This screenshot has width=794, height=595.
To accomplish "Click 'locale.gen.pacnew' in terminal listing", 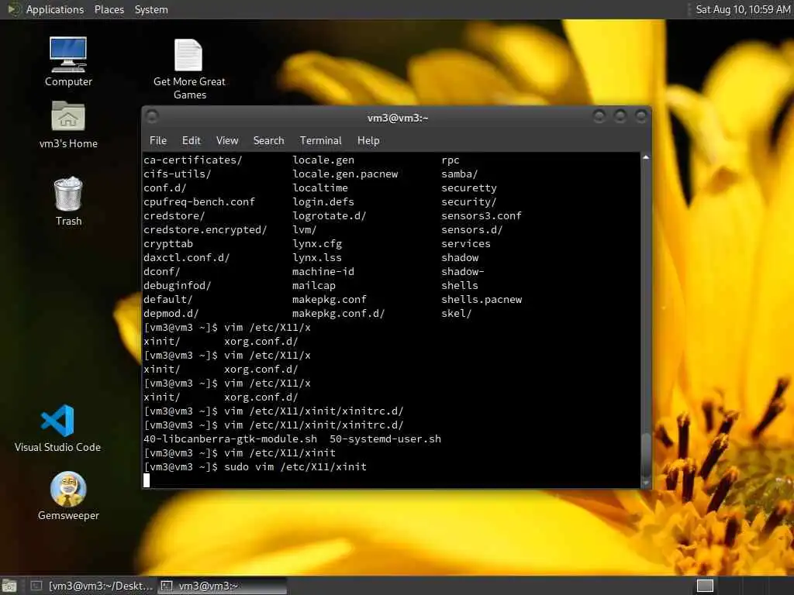I will pyautogui.click(x=345, y=174).
